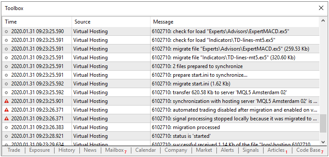The height and width of the screenshot is (157, 329).
Task: Click the vertical scrollbar thumb
Action: (323, 123)
